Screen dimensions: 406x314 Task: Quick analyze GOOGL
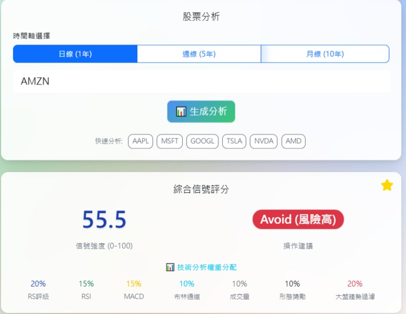pos(202,141)
